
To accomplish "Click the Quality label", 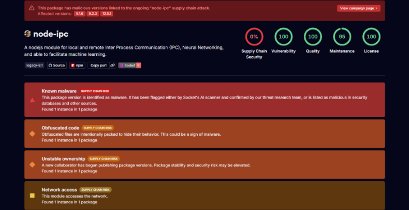I will [313, 51].
